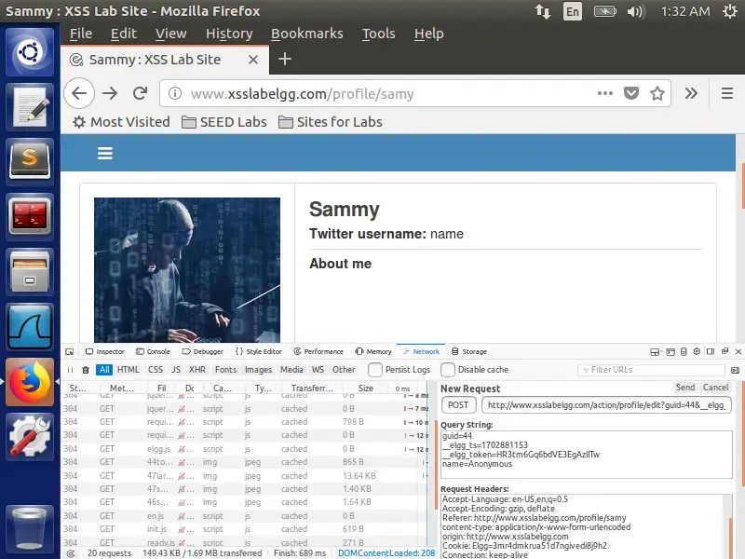745x559 pixels.
Task: Expand the bookmarks toolbar overflow chevron
Action: 691,93
